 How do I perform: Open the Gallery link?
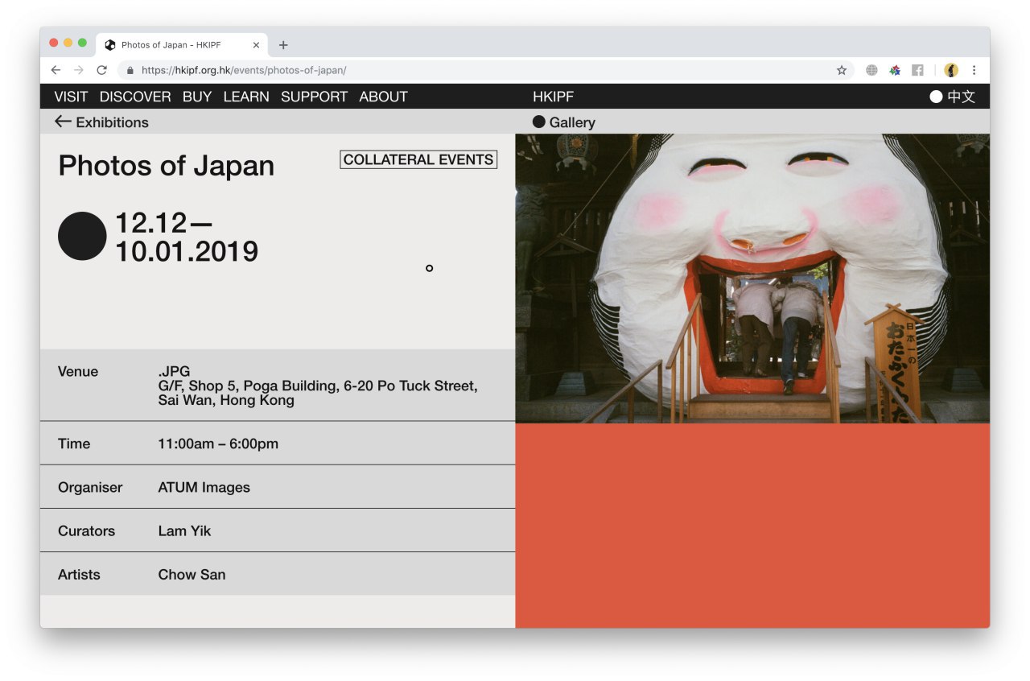pyautogui.click(x=572, y=122)
